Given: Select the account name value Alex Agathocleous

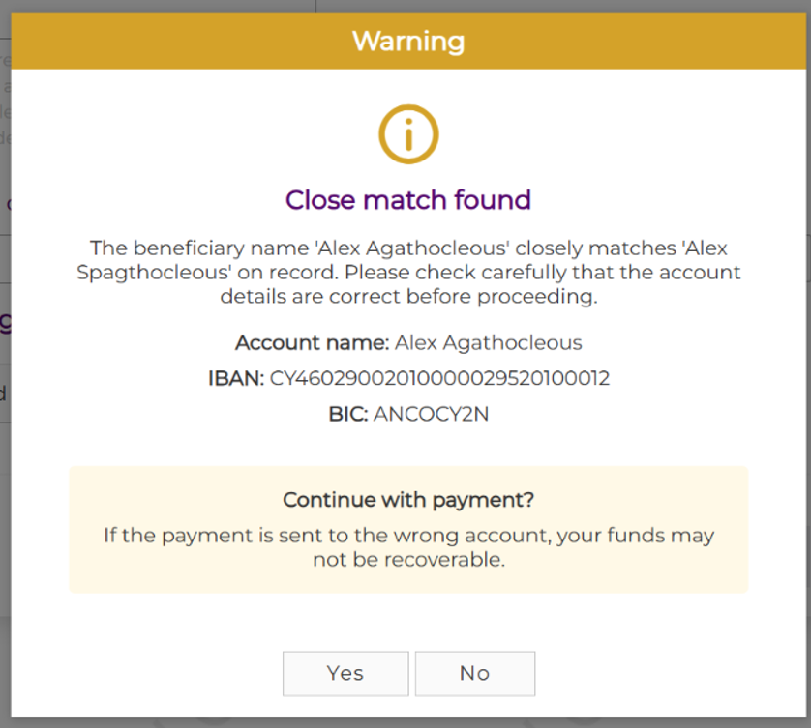Looking at the screenshot, I should [489, 342].
